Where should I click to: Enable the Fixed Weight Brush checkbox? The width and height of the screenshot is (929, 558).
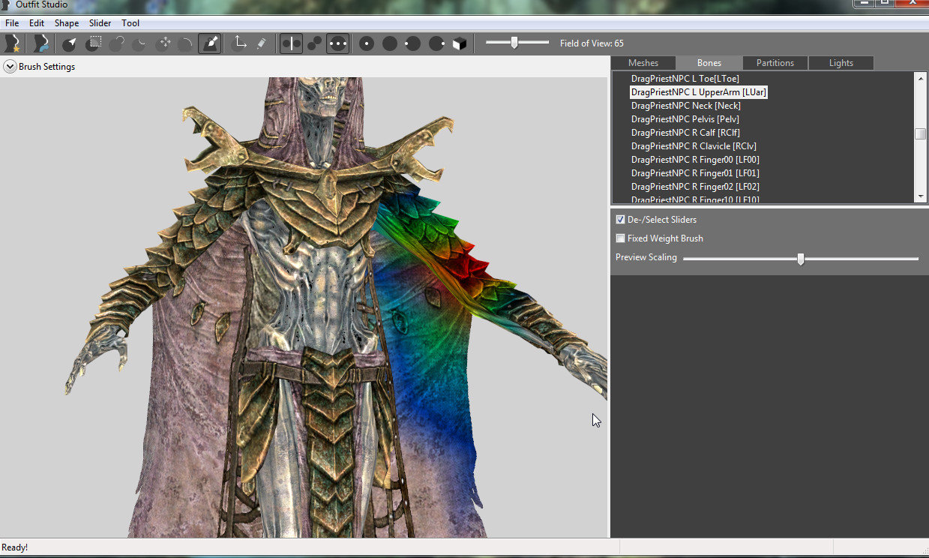pos(620,238)
